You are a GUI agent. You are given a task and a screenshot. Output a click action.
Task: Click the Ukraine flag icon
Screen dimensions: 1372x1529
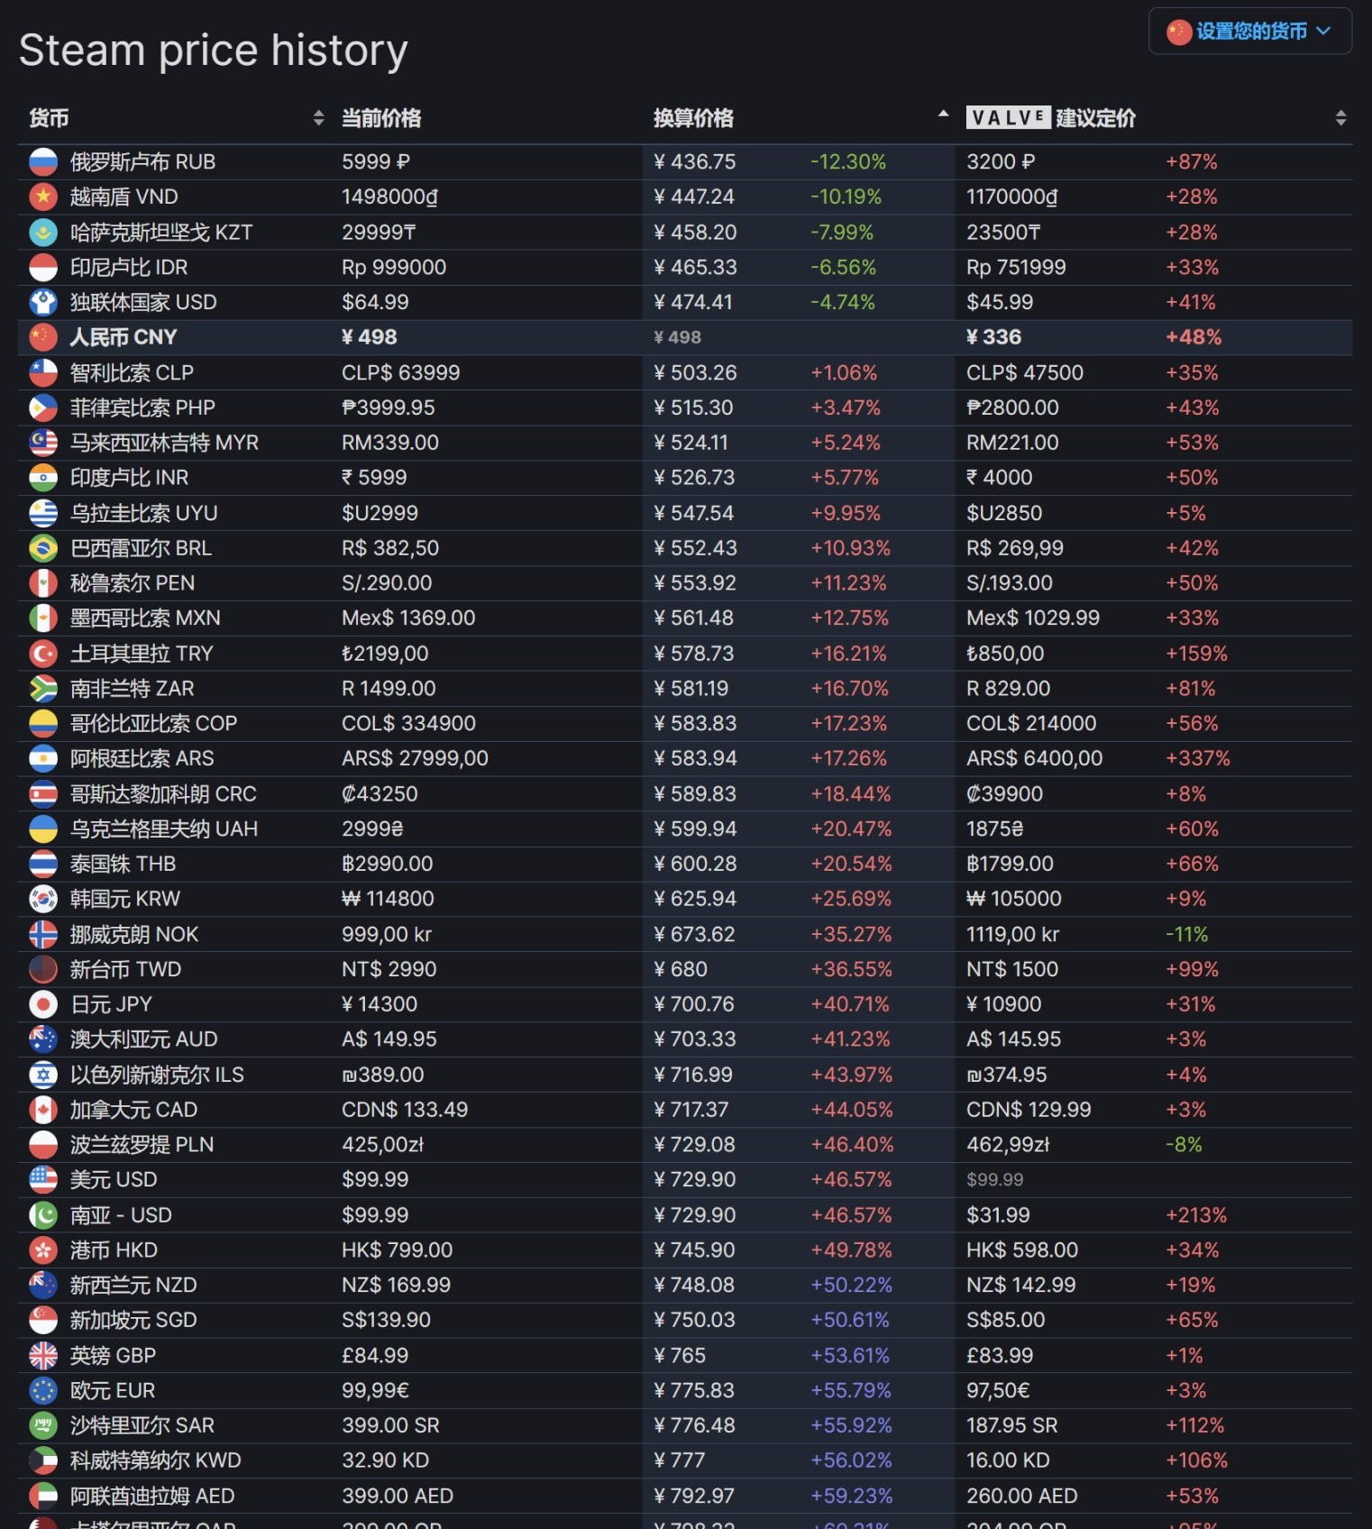coord(43,829)
